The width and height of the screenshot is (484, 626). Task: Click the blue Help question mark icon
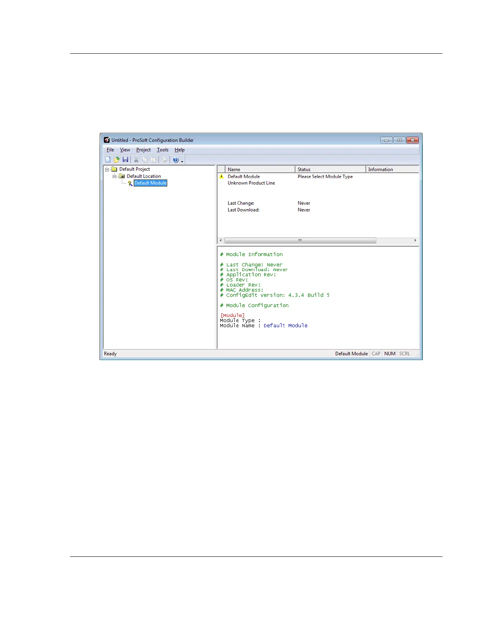click(x=176, y=160)
